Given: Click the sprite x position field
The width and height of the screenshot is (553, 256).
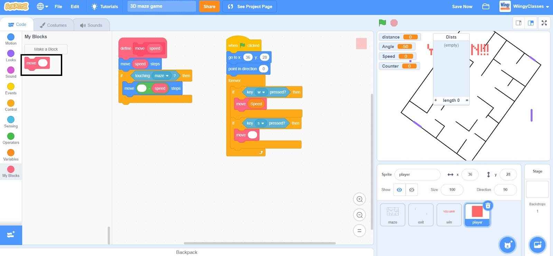Looking at the screenshot, I should (470, 175).
